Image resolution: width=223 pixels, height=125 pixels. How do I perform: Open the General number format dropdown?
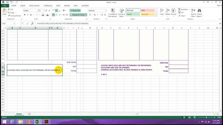pos(105,10)
